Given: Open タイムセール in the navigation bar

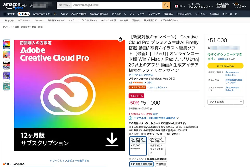Looking at the screenshot, I should (x=118, y=14).
